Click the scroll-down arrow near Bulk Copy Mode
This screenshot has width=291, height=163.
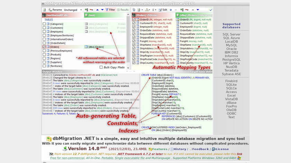coord(128,68)
